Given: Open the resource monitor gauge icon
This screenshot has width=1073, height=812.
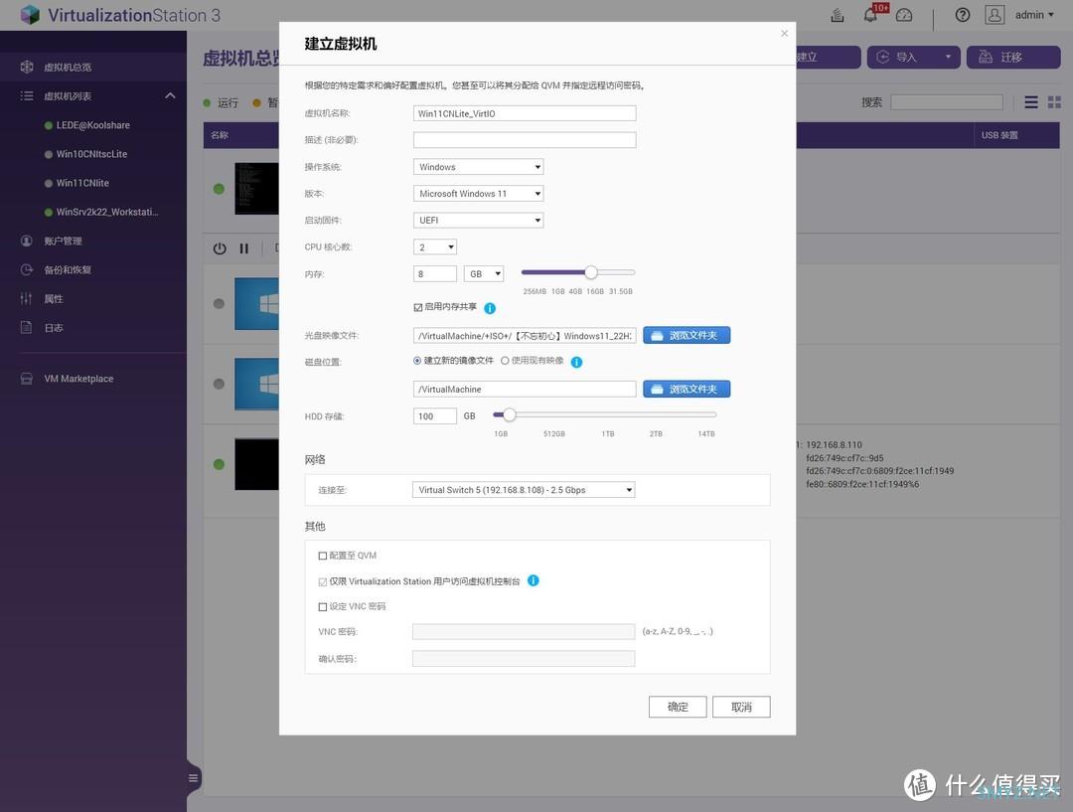Looking at the screenshot, I should pos(904,15).
